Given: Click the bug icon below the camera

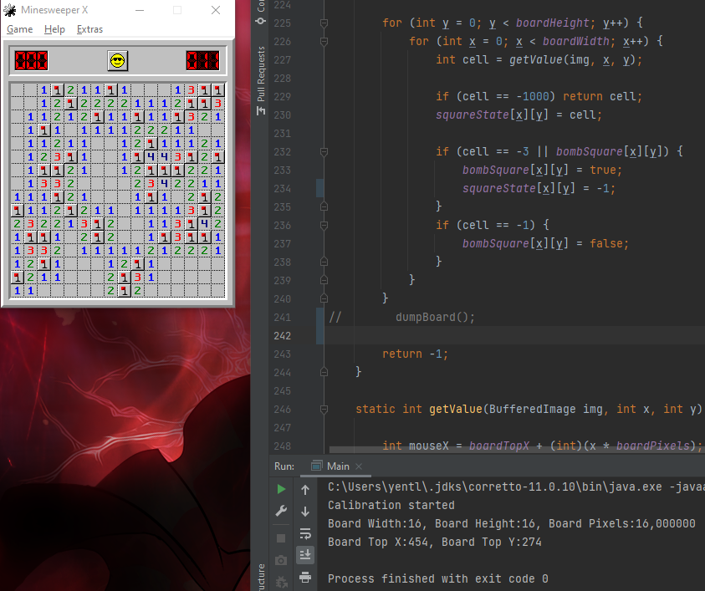Looking at the screenshot, I should click(x=281, y=582).
